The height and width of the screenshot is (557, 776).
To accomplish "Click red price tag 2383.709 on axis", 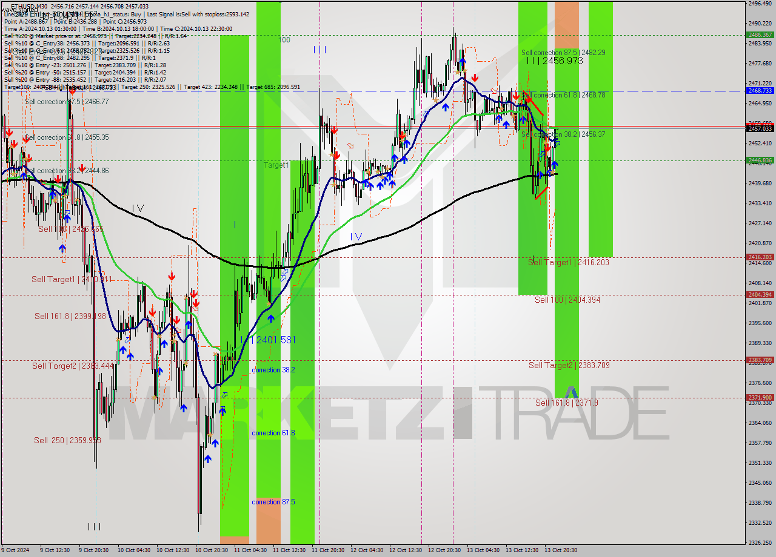I will [x=760, y=360].
